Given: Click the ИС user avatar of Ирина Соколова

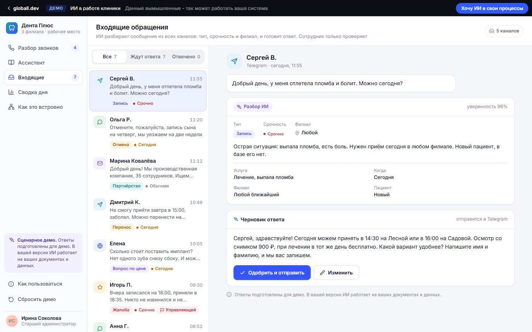Looking at the screenshot, I should click(12, 321).
